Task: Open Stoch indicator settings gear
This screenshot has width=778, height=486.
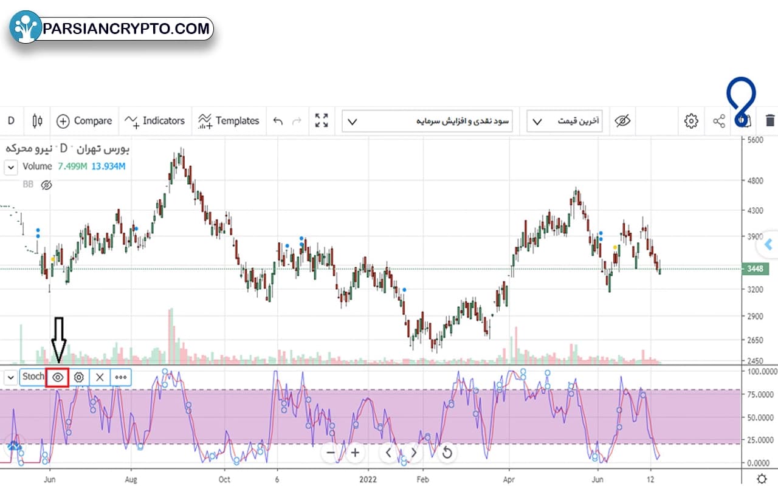Action: coord(79,377)
